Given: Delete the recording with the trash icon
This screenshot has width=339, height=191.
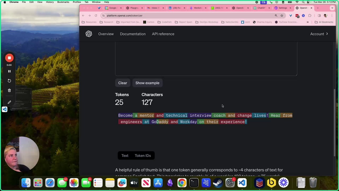Looking at the screenshot, I should pos(9,90).
